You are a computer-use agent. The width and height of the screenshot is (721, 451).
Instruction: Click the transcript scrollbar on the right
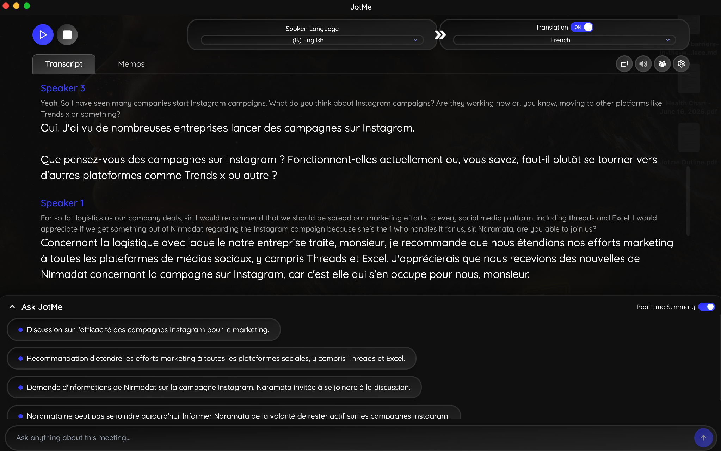688,201
